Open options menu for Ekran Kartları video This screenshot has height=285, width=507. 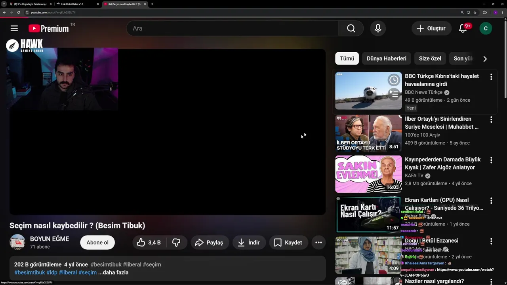pos(491,201)
